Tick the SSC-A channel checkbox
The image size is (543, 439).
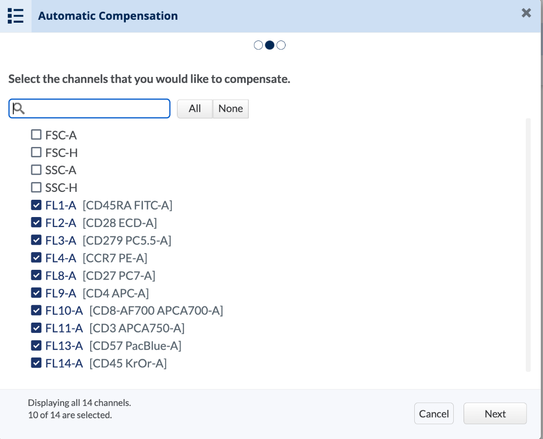36,170
